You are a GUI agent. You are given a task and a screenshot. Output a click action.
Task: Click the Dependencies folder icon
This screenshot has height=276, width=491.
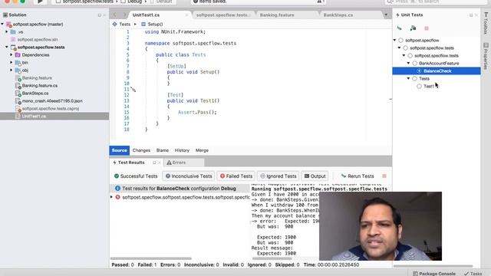[x=18, y=55]
